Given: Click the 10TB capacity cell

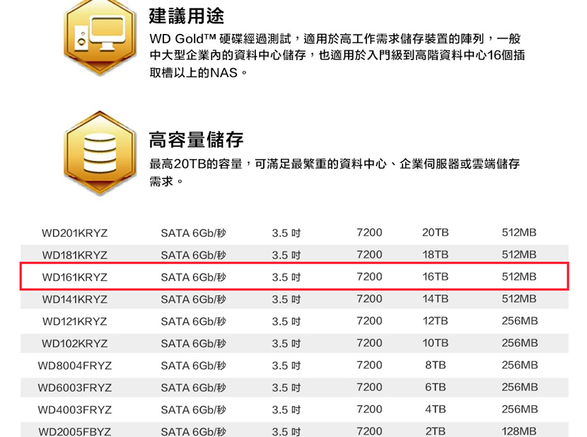Looking at the screenshot, I should tap(435, 343).
